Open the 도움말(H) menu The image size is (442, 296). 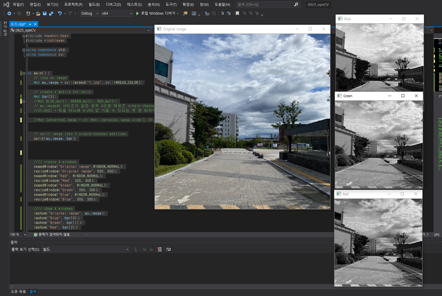(x=222, y=4)
